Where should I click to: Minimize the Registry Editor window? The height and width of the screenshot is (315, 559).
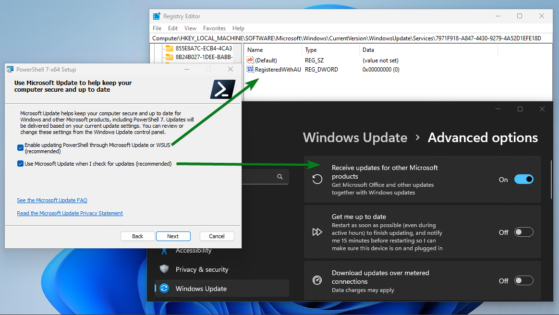498,16
